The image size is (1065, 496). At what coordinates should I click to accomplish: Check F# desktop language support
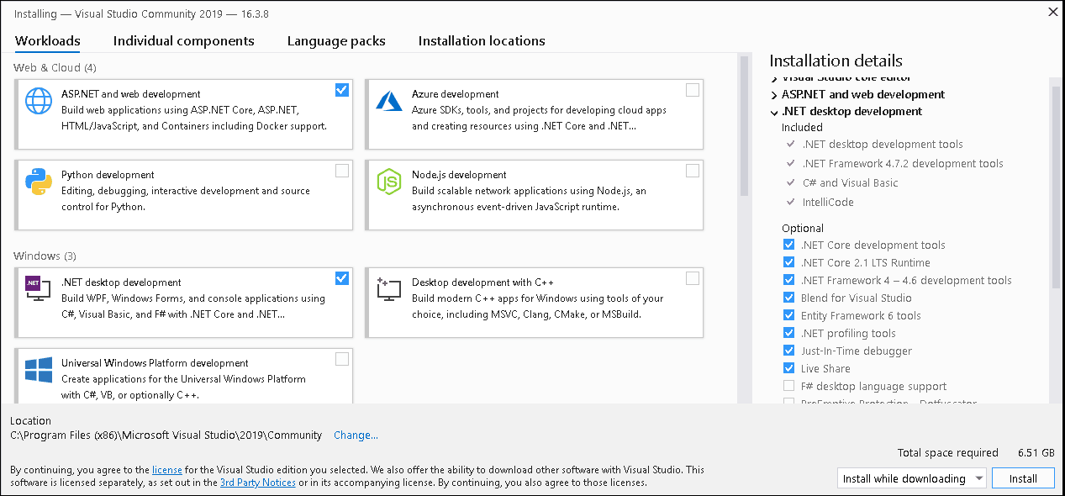coord(788,386)
